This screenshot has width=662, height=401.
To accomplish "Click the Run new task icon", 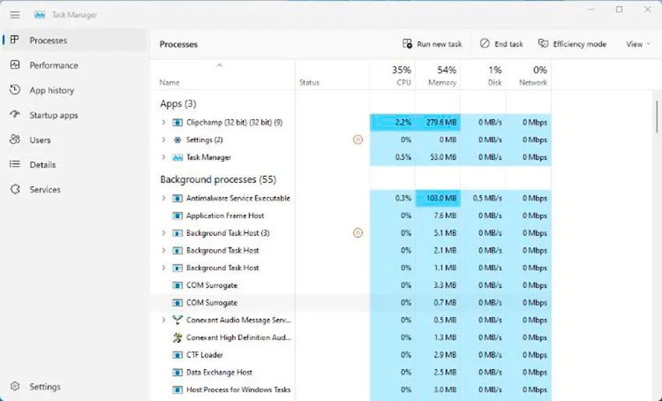I will point(407,44).
